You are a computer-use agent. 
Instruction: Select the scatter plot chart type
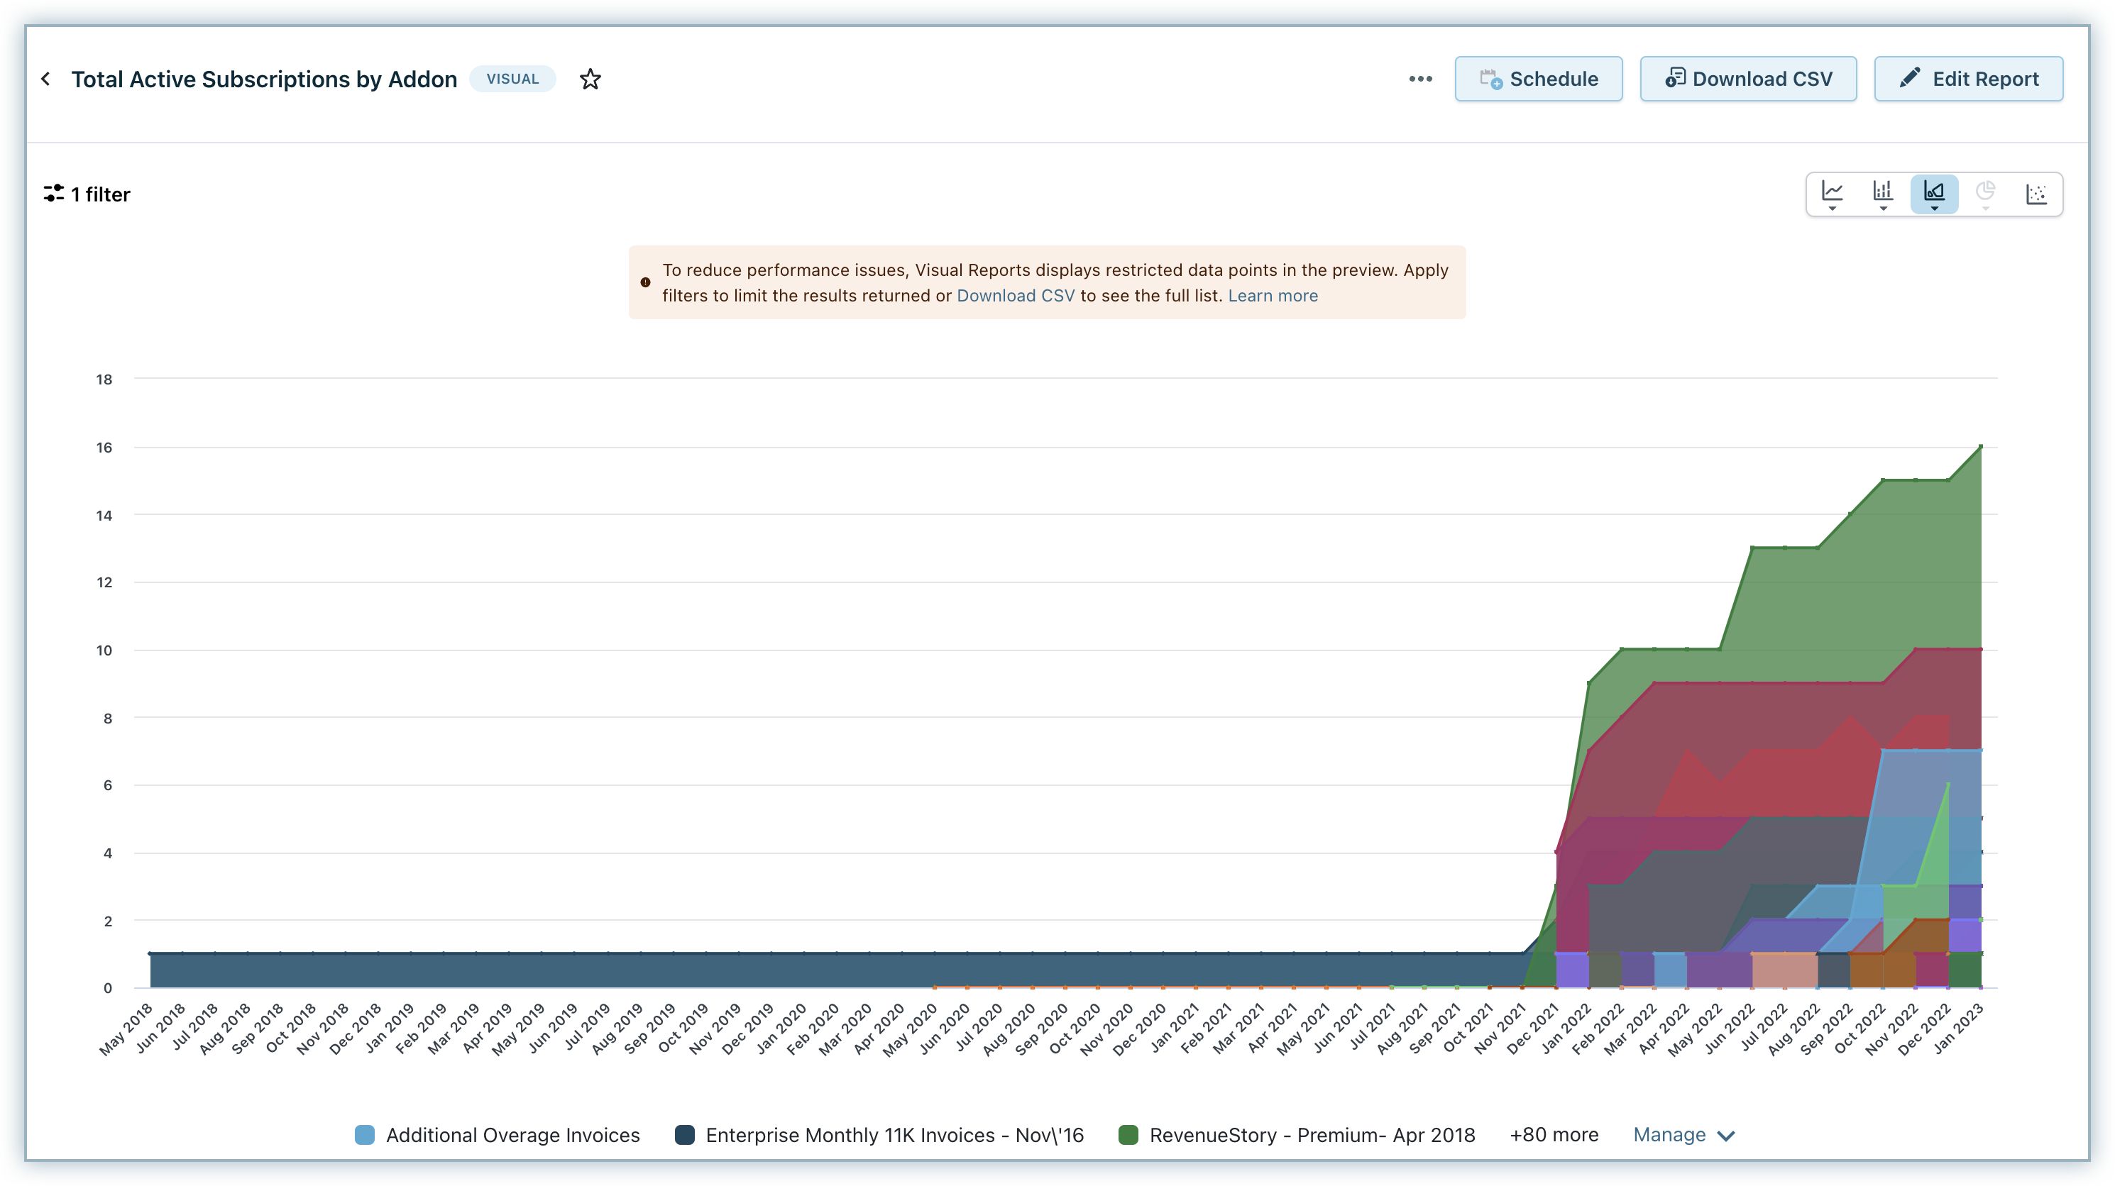[x=2036, y=194]
